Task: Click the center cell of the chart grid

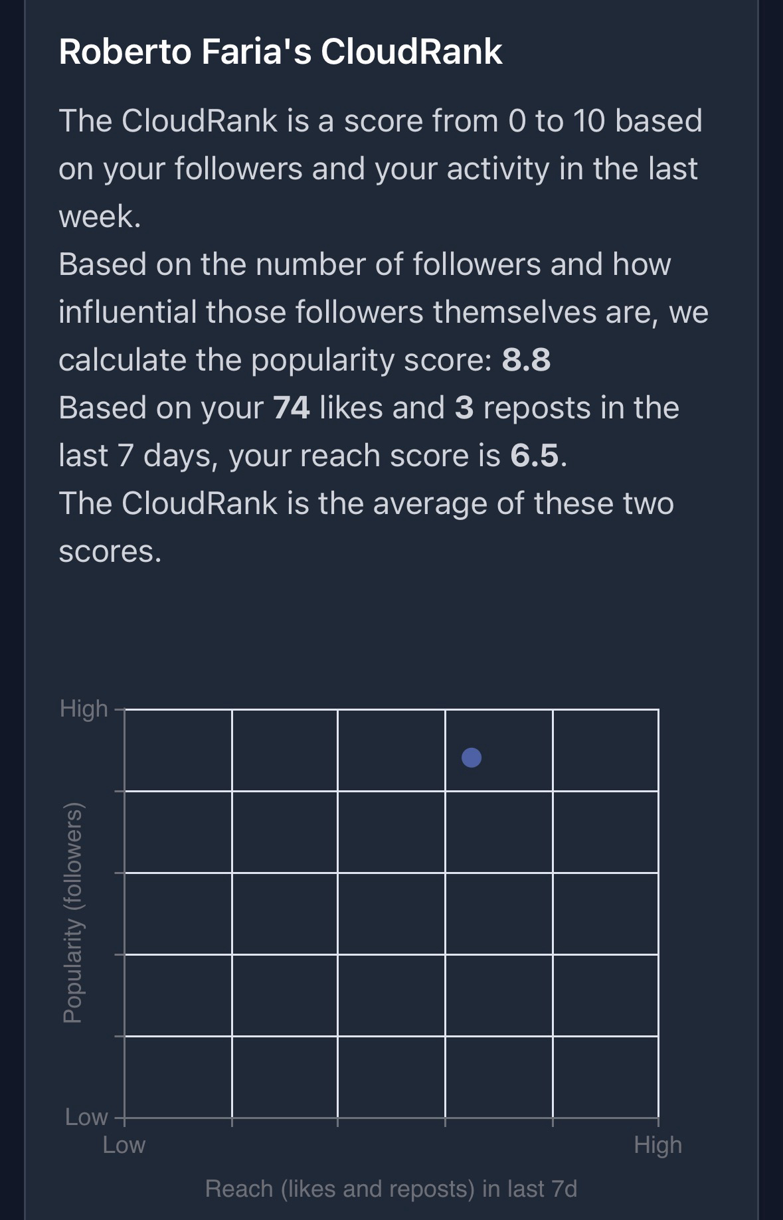Action: point(391,913)
